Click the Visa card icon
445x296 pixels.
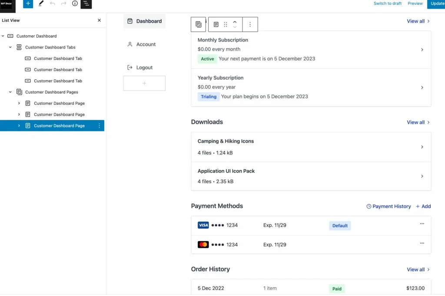click(x=203, y=225)
